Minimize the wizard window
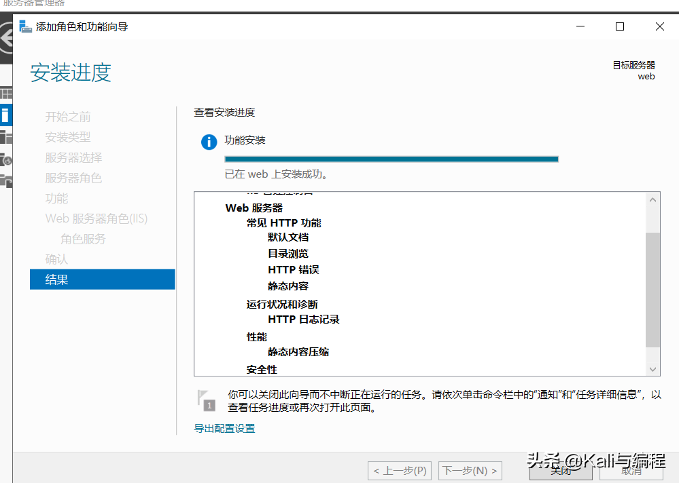Image resolution: width=679 pixels, height=483 pixels. click(580, 26)
